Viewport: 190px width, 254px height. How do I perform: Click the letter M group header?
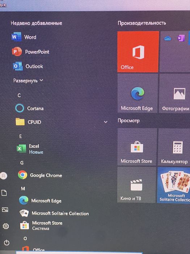point(23,189)
